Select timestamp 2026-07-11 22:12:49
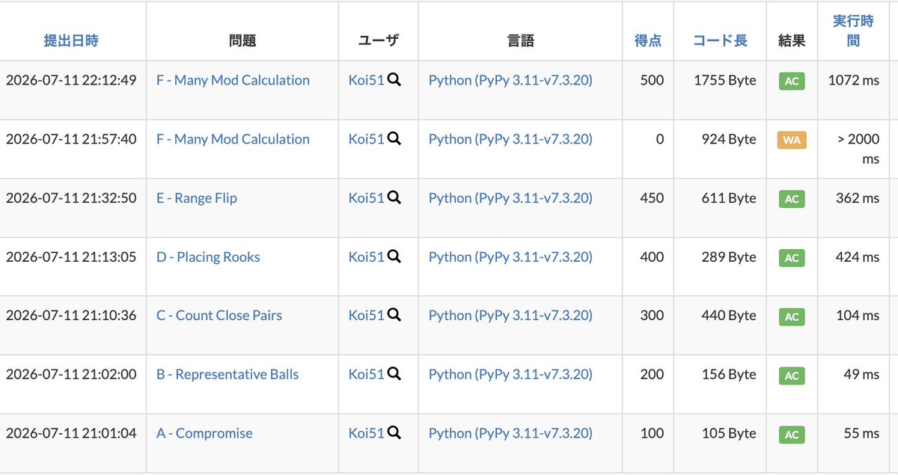 71,80
